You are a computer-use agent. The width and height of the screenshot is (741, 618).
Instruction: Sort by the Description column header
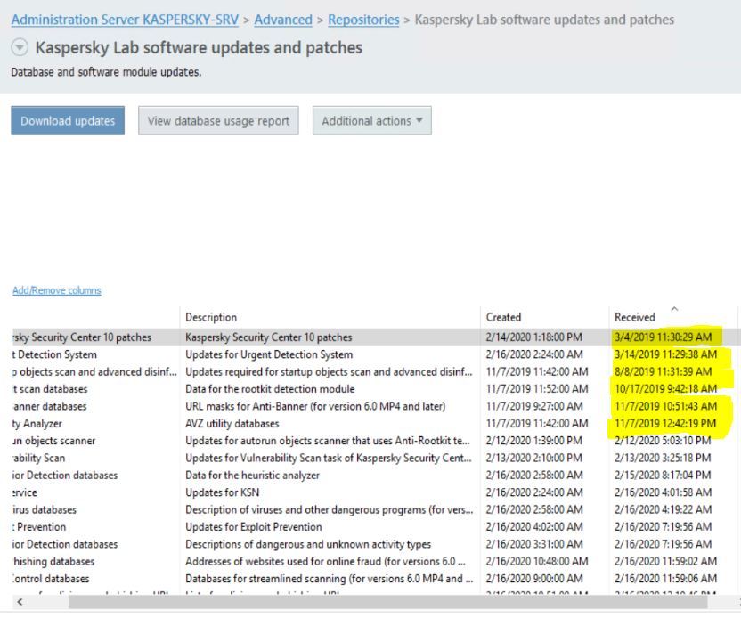(211, 317)
